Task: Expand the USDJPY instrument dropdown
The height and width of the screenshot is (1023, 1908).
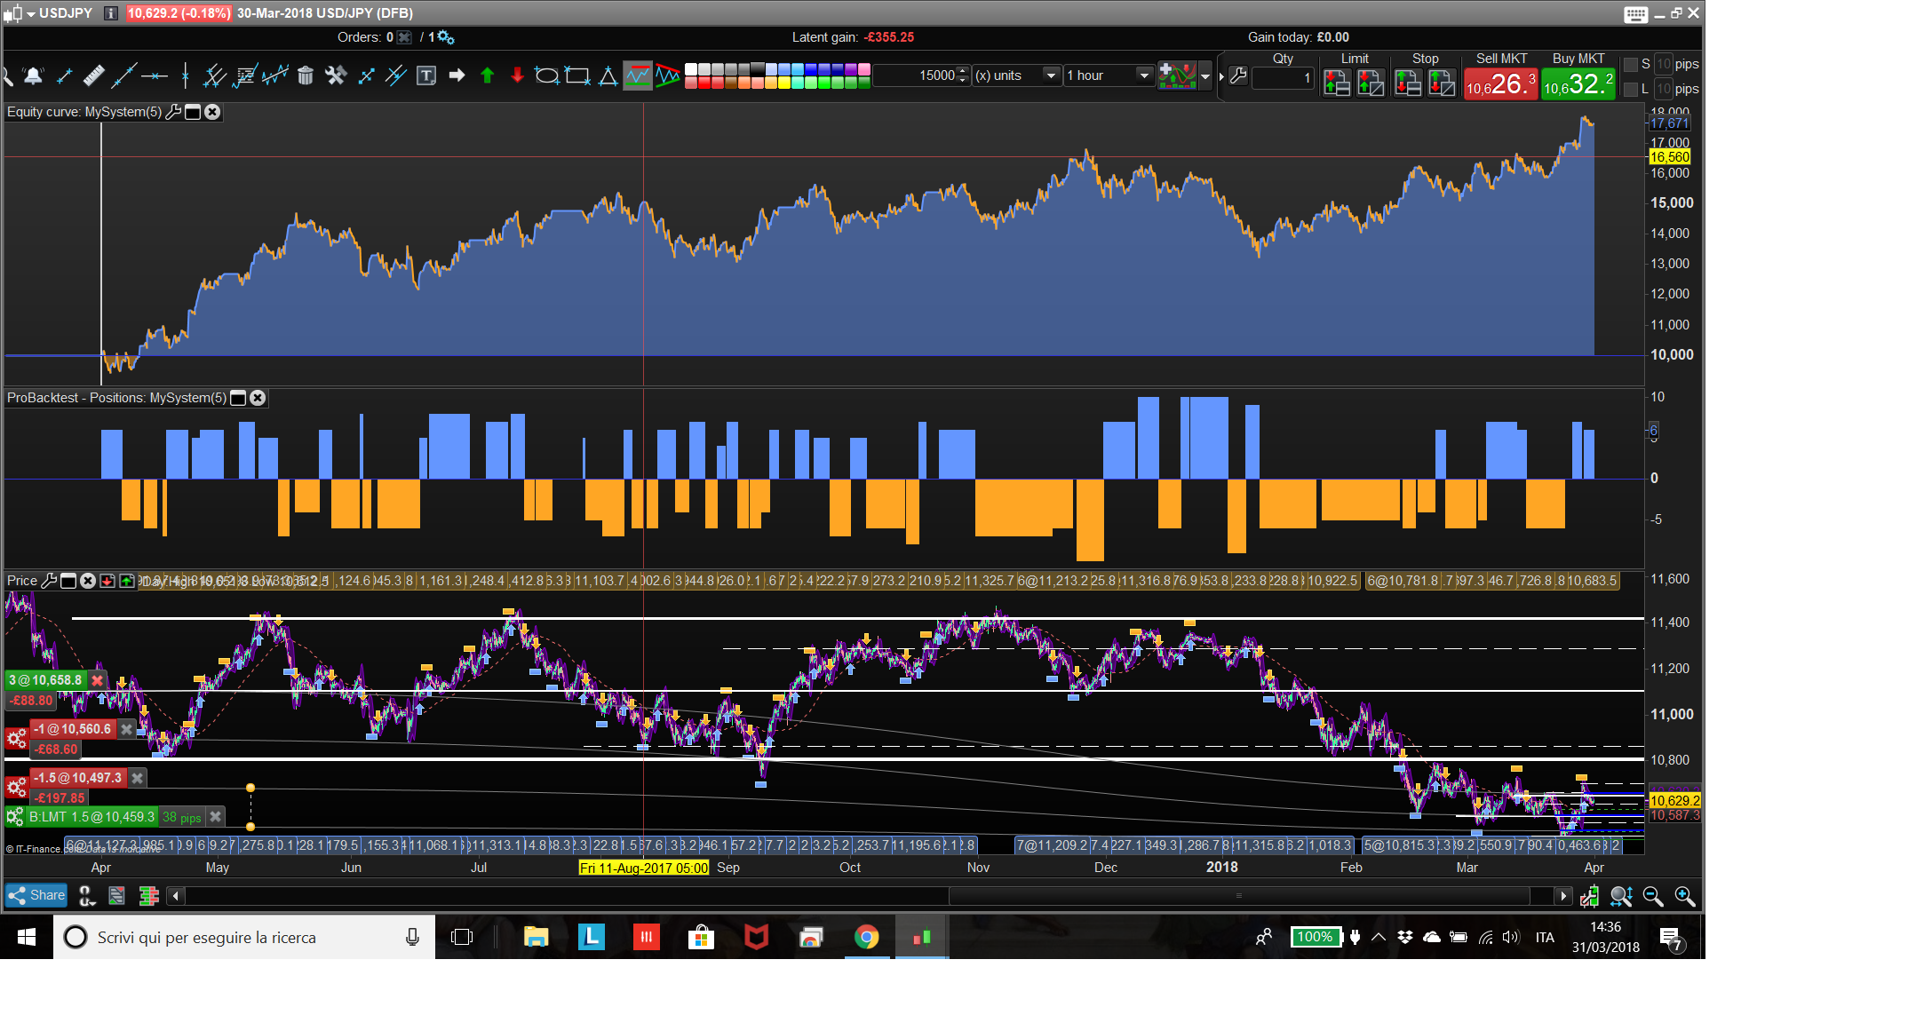Action: click(x=31, y=13)
